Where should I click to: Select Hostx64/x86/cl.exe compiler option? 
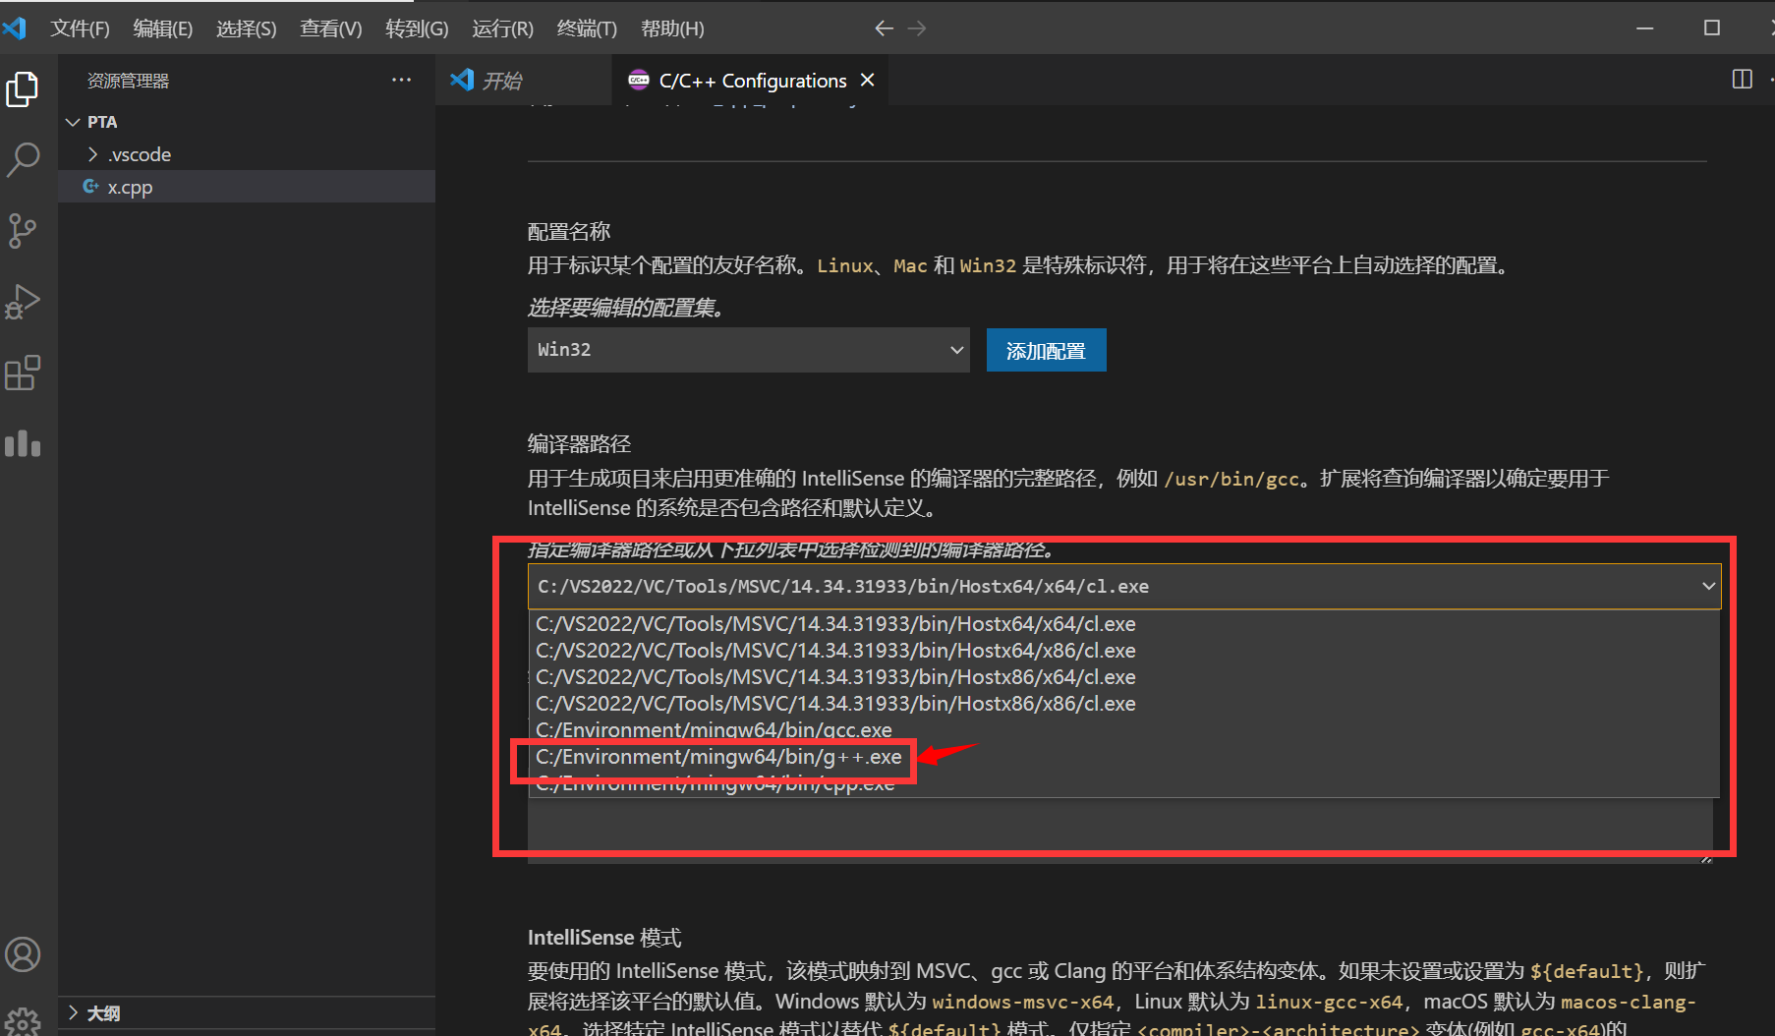click(1124, 651)
